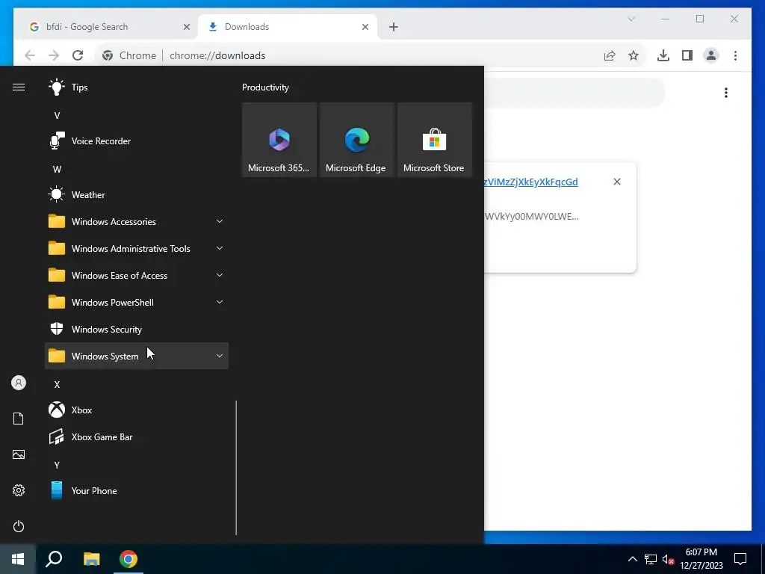Open Pictures from the Start sidebar

pos(19,454)
